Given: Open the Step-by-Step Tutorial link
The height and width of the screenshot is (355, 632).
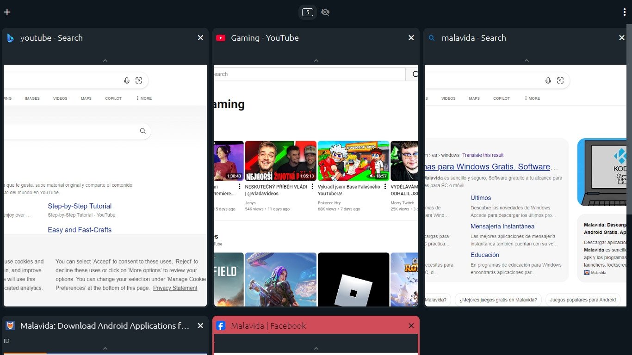Looking at the screenshot, I should pyautogui.click(x=80, y=206).
